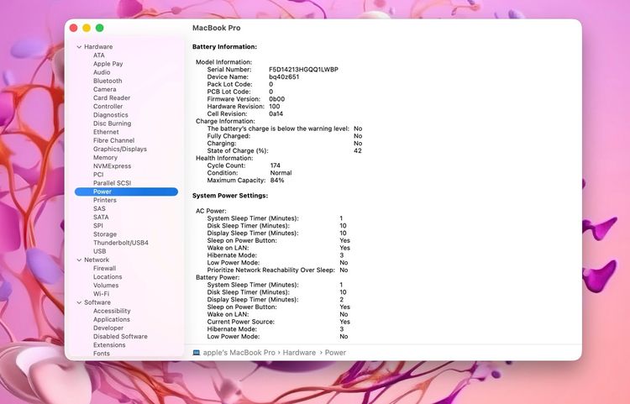Image resolution: width=630 pixels, height=404 pixels.
Task: Select Firewall under Network
Action: [104, 268]
